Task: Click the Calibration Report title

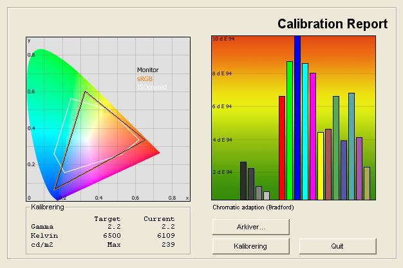Action: pos(332,24)
